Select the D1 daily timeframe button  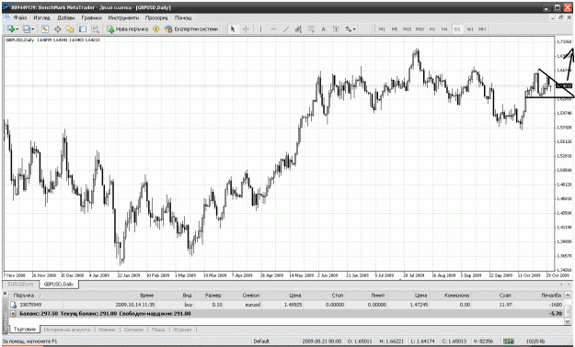pos(457,29)
